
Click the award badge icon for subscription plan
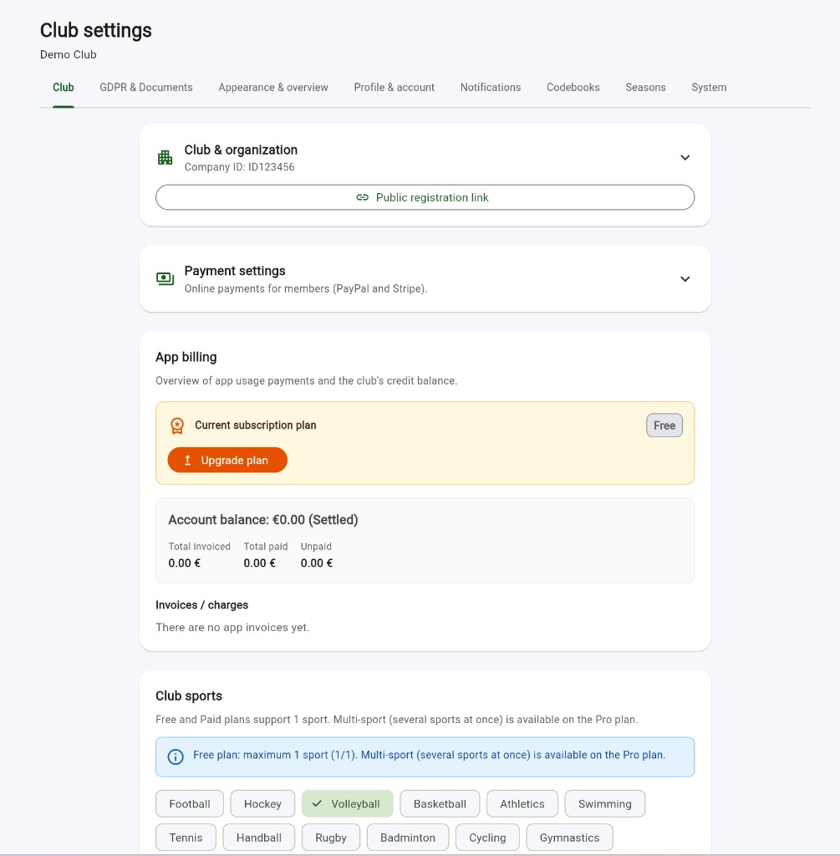177,425
